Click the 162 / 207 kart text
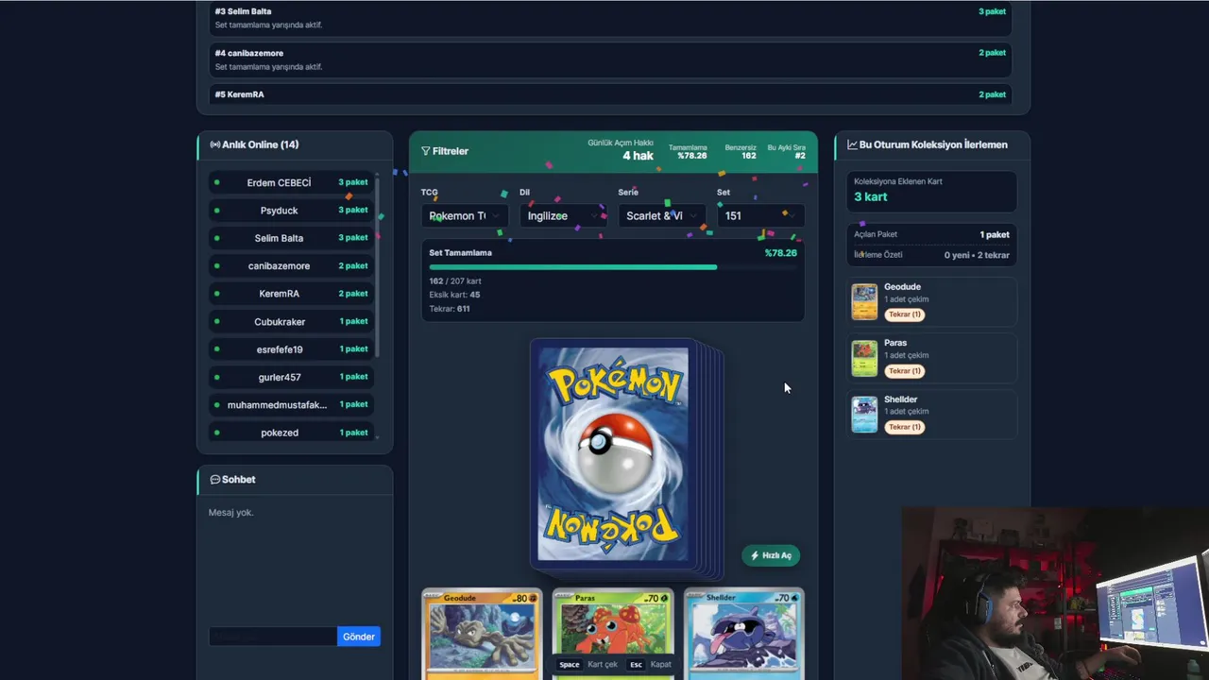This screenshot has width=1209, height=680. coord(455,281)
